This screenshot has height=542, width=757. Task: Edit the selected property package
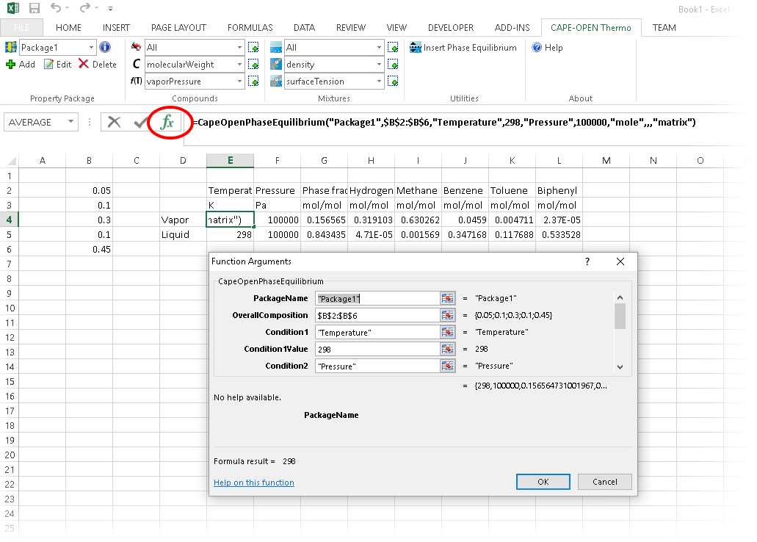coord(57,64)
